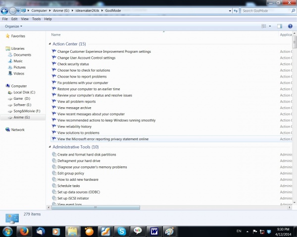The height and width of the screenshot is (237, 297).
Task: Open the Tools menu
Action: point(37,19)
